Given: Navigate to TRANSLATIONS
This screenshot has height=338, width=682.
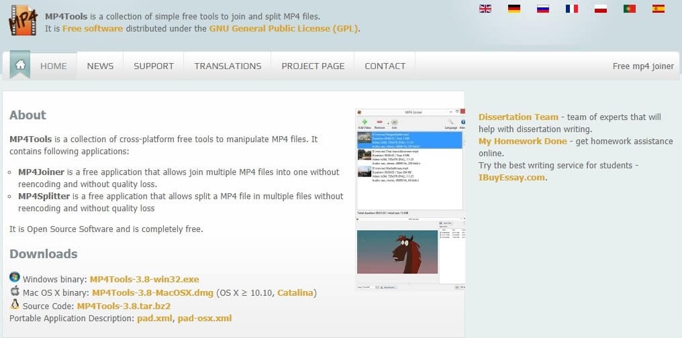Looking at the screenshot, I should pyautogui.click(x=228, y=66).
